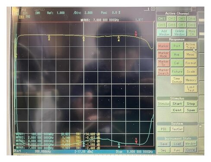211x162 pixels.
Task: Open Marker Search functions
Action: click(163, 71)
